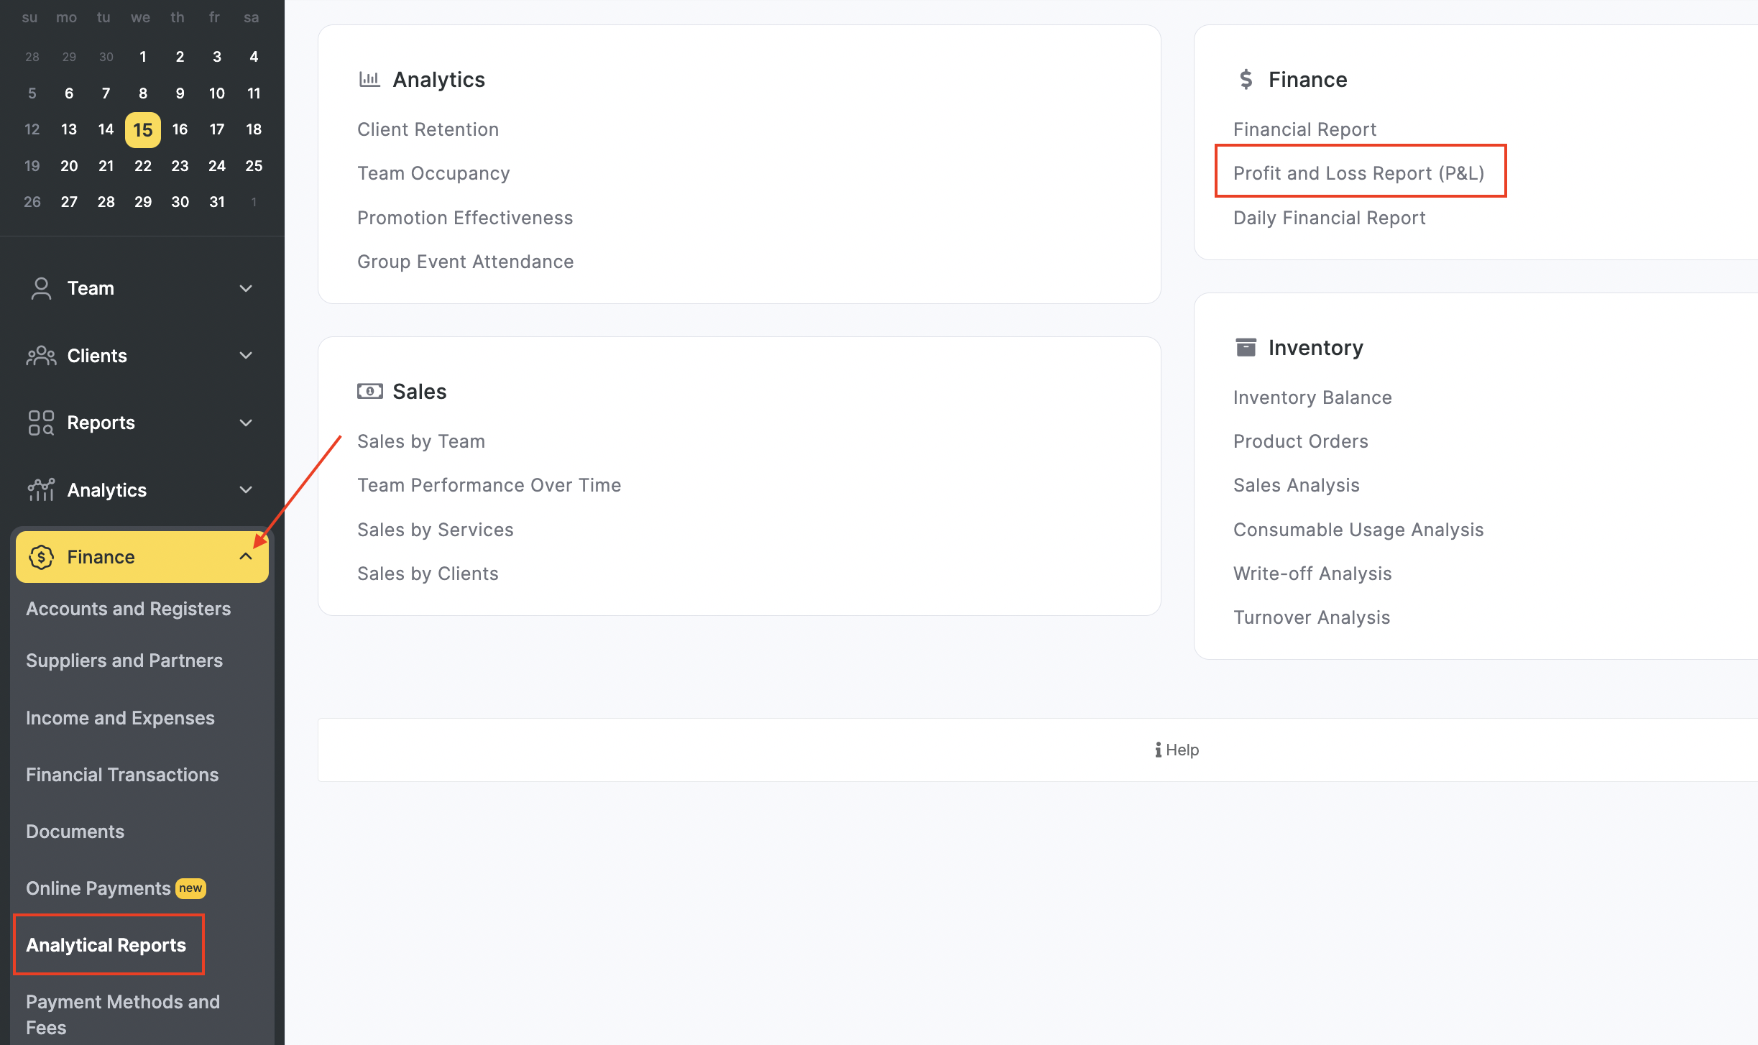Open Profit and Loss Report (P&L)
The height and width of the screenshot is (1045, 1758).
coord(1358,173)
